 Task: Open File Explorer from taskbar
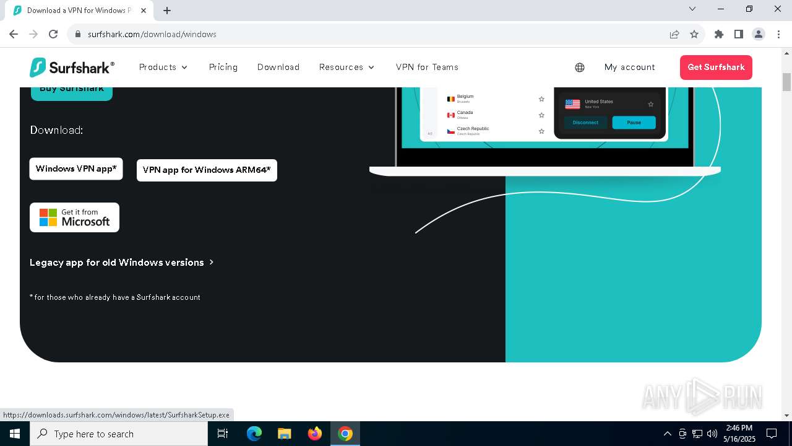pos(285,434)
